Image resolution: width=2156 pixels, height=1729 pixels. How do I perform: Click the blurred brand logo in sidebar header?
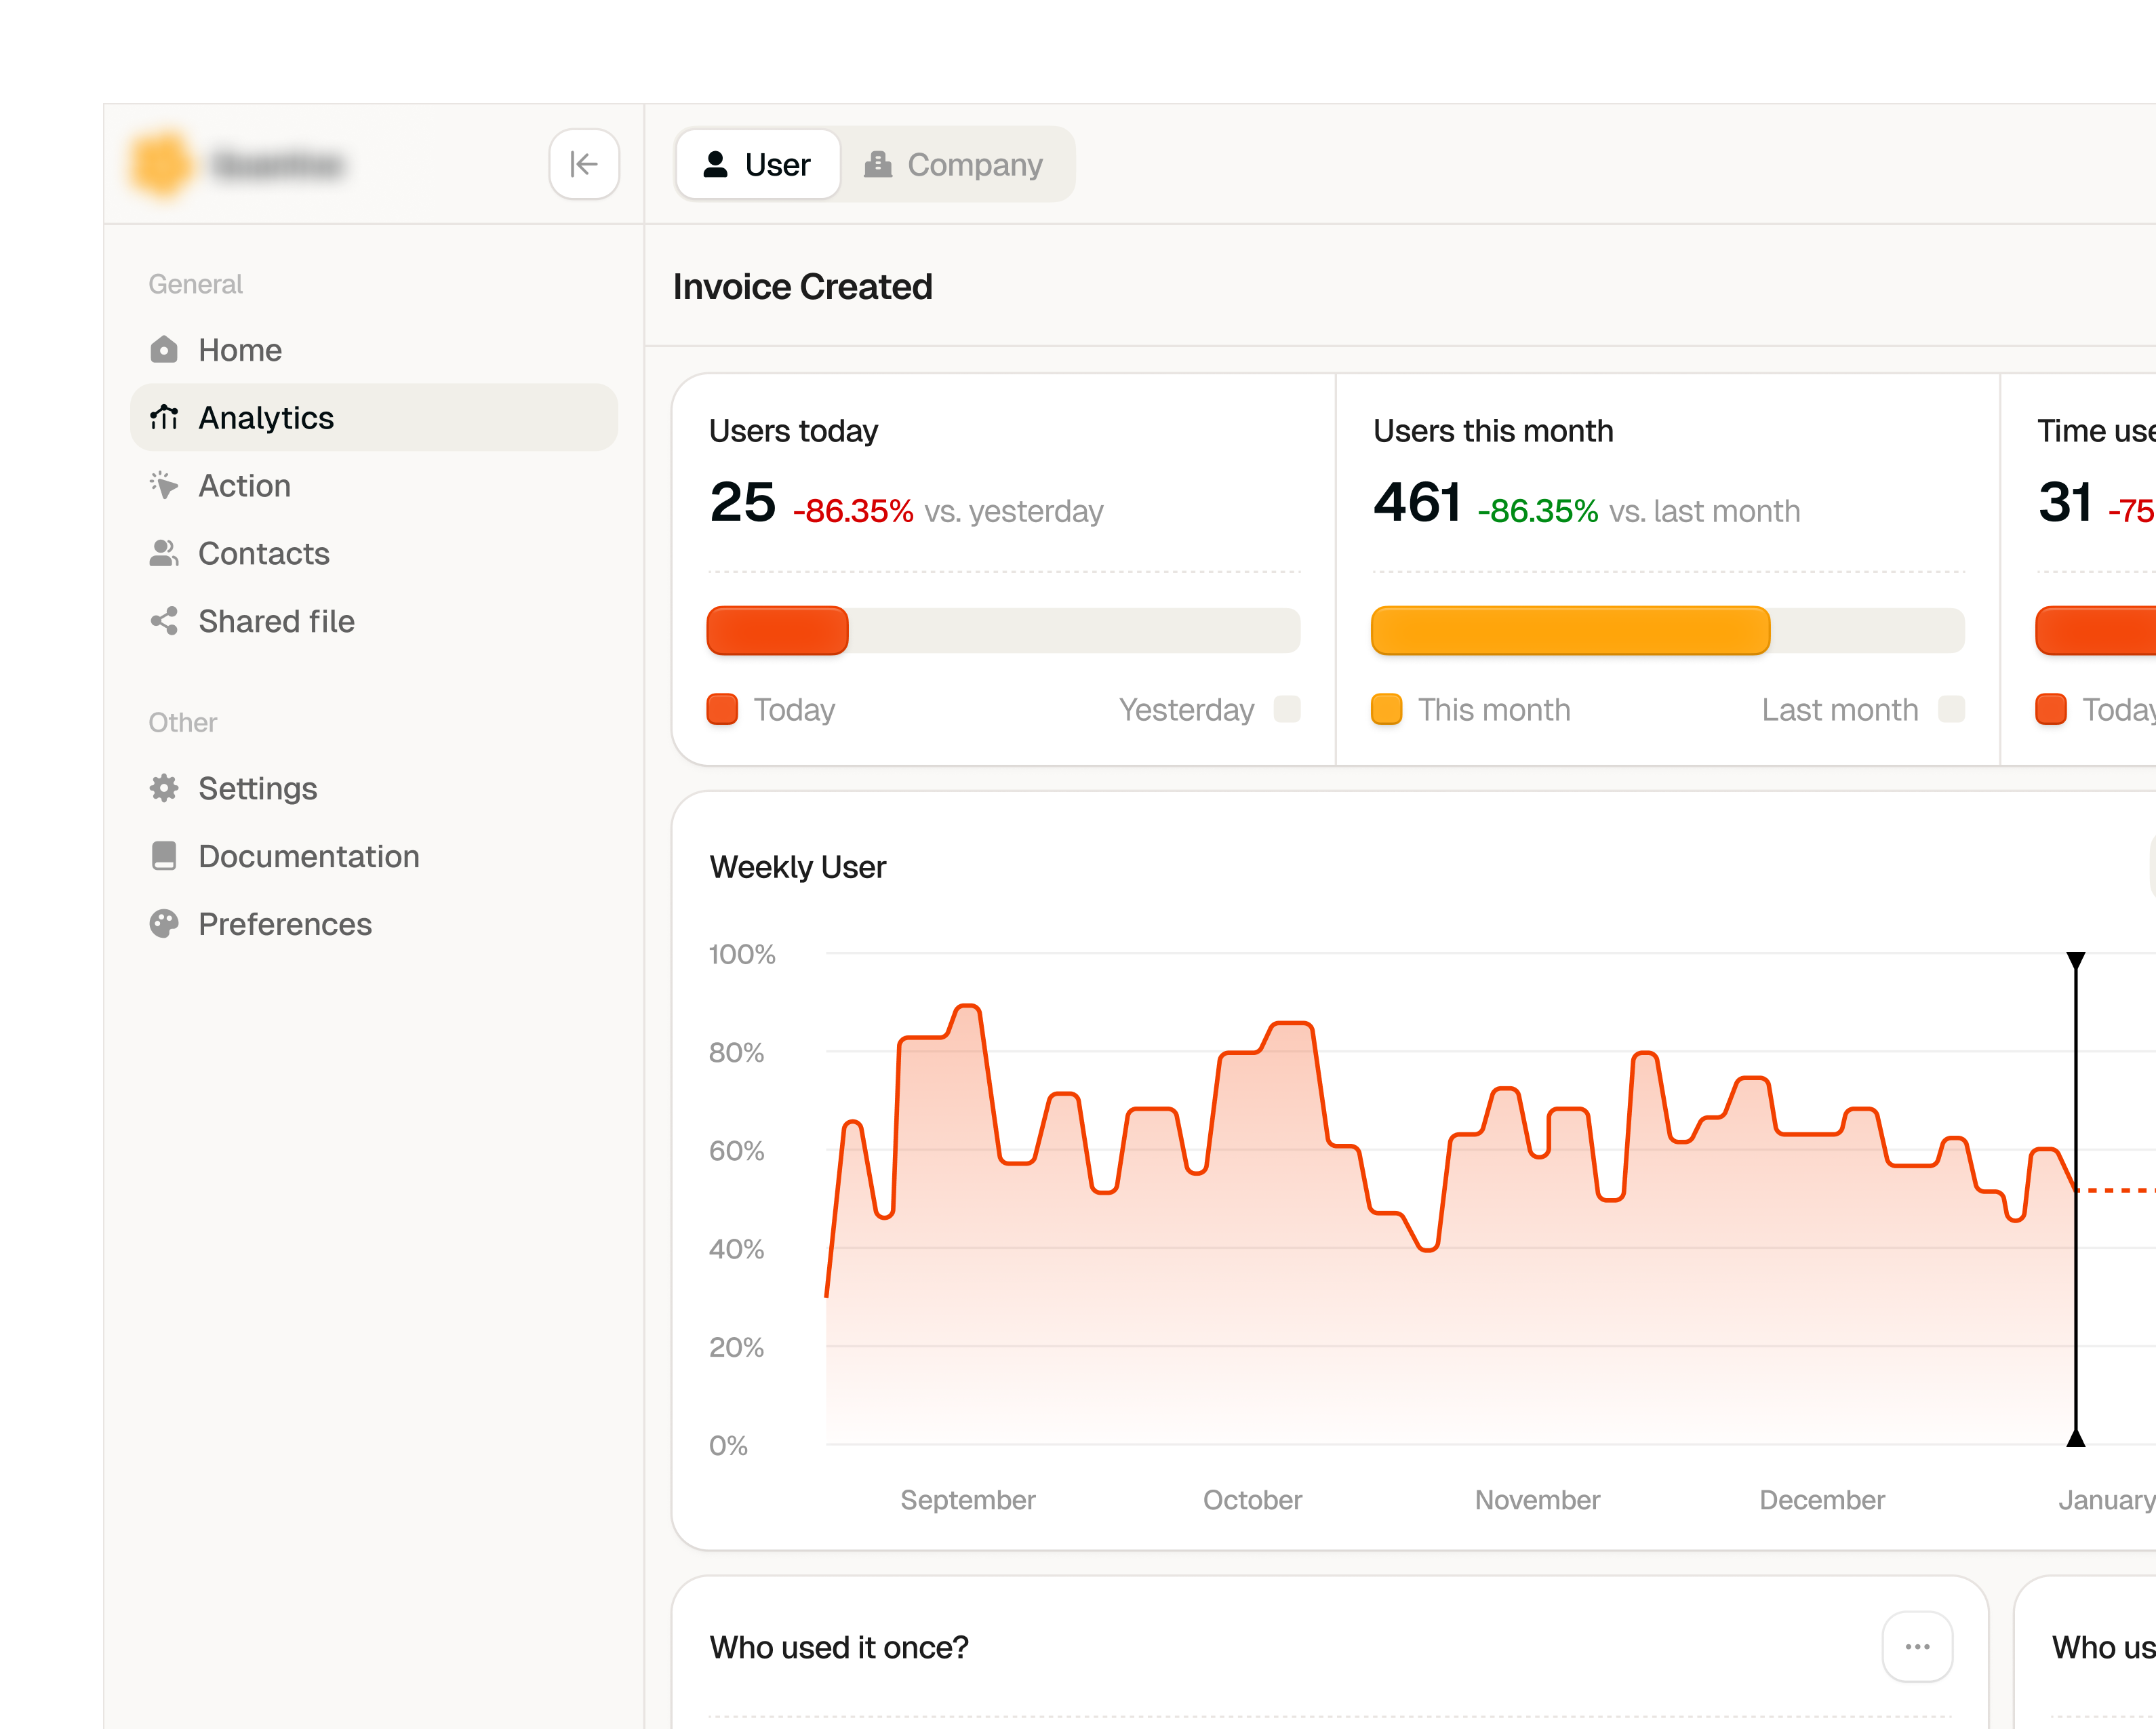161,163
